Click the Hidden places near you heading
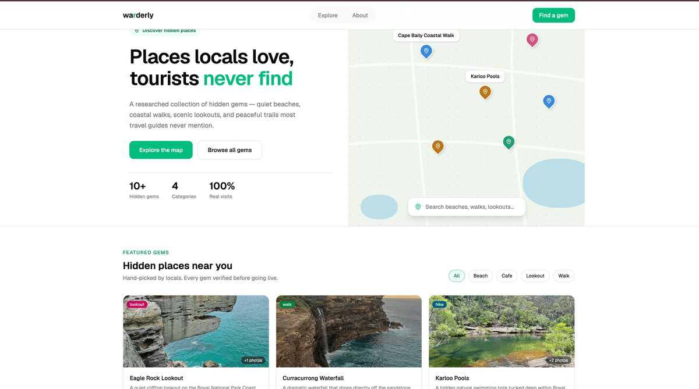699x389 pixels. tap(178, 266)
